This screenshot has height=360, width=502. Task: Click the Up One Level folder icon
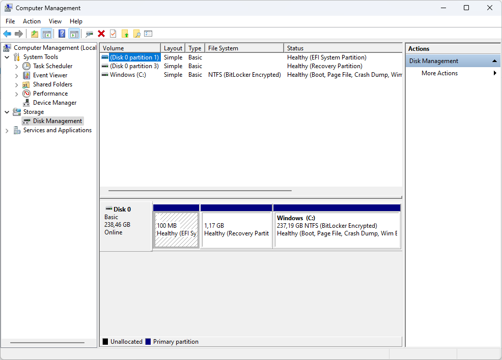tap(35, 34)
